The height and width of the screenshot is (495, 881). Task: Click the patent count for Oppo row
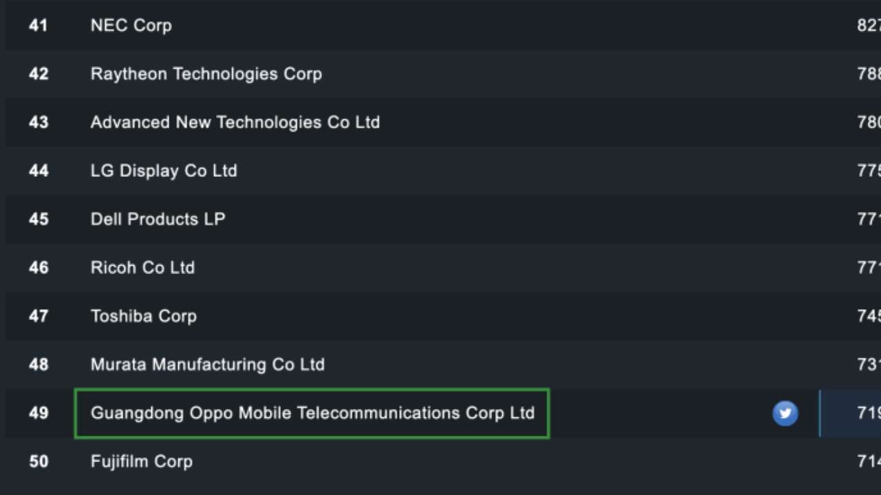869,413
